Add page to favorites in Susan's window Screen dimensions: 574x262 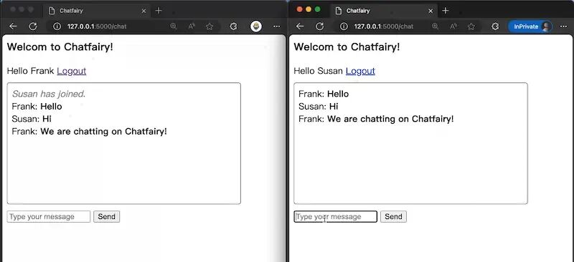pos(471,26)
